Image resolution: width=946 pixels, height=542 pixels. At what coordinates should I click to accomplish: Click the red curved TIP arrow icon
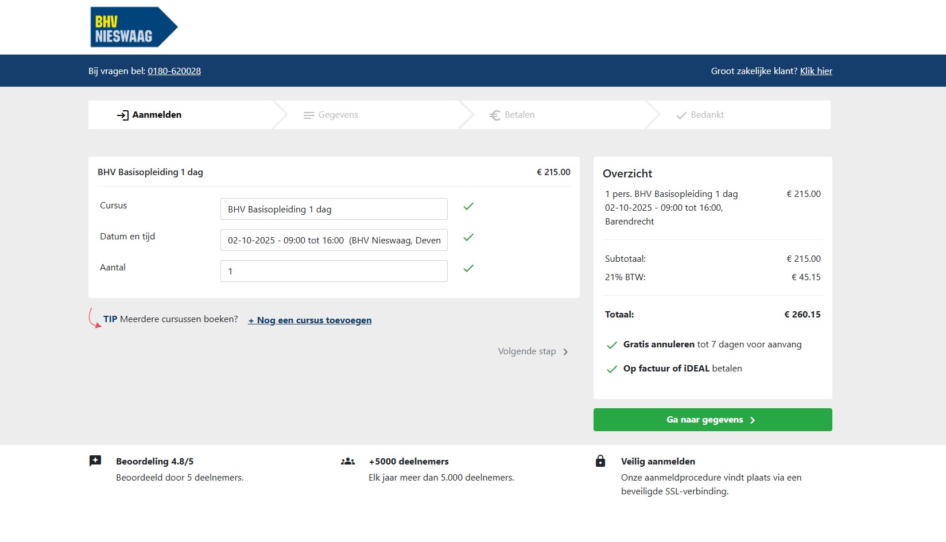click(94, 318)
